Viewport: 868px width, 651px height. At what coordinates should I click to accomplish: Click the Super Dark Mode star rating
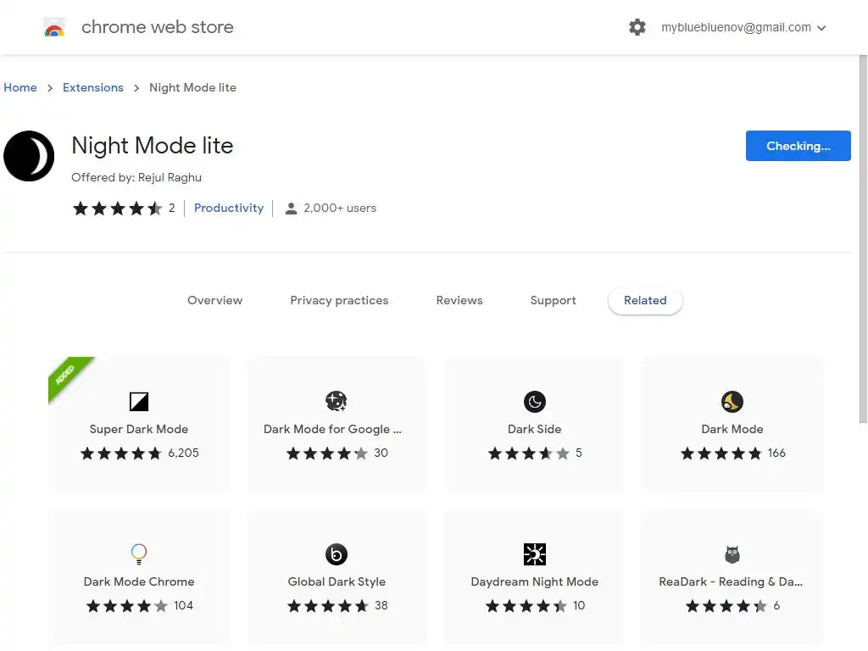tap(120, 453)
